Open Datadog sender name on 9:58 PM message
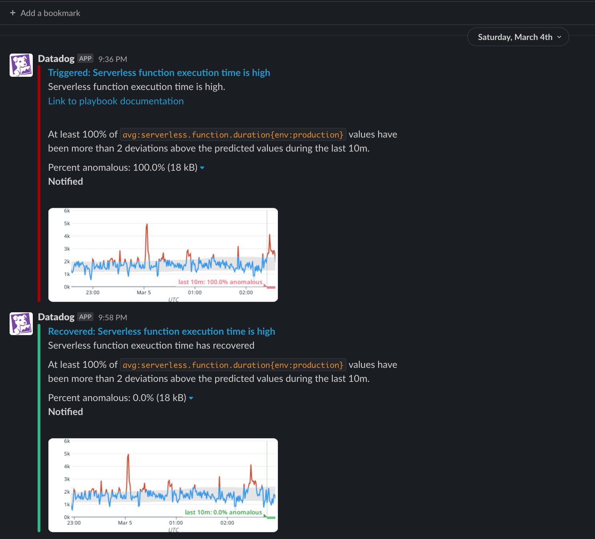This screenshot has height=539, width=595. (56, 317)
